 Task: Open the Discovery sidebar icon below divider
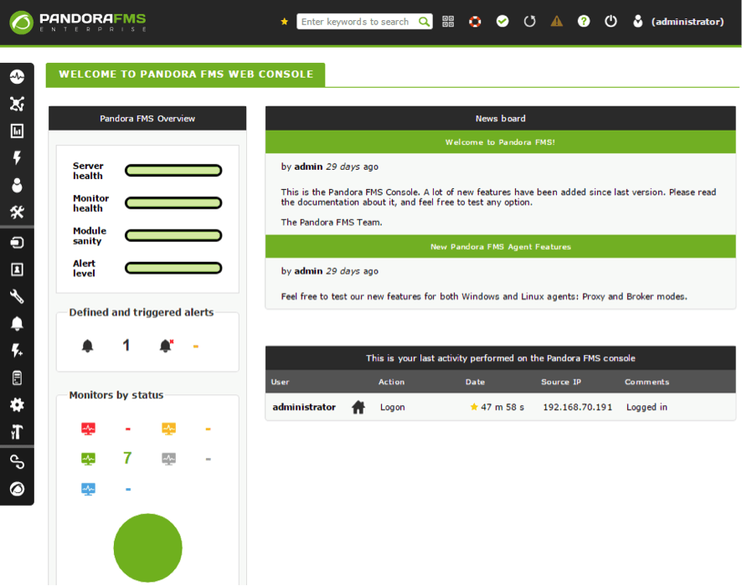[17, 243]
